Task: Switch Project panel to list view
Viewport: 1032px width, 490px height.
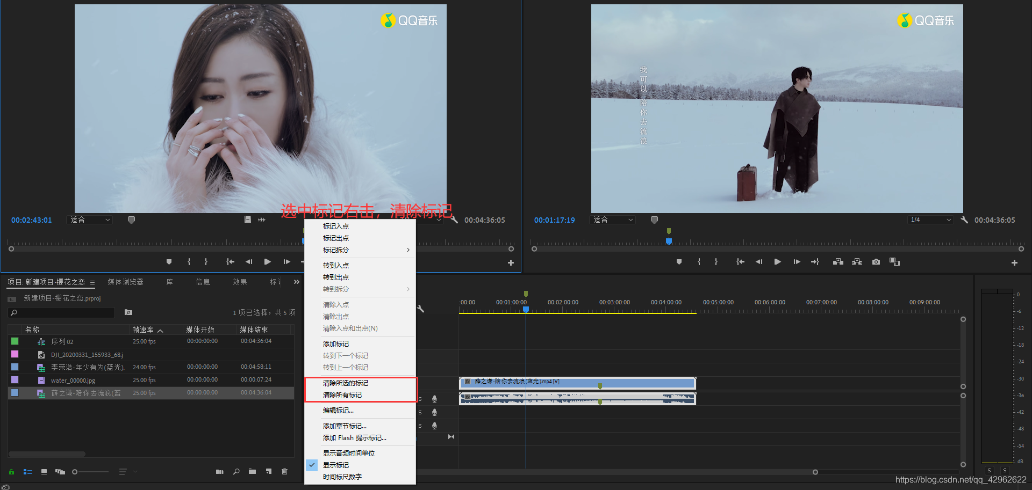Action: (28, 472)
